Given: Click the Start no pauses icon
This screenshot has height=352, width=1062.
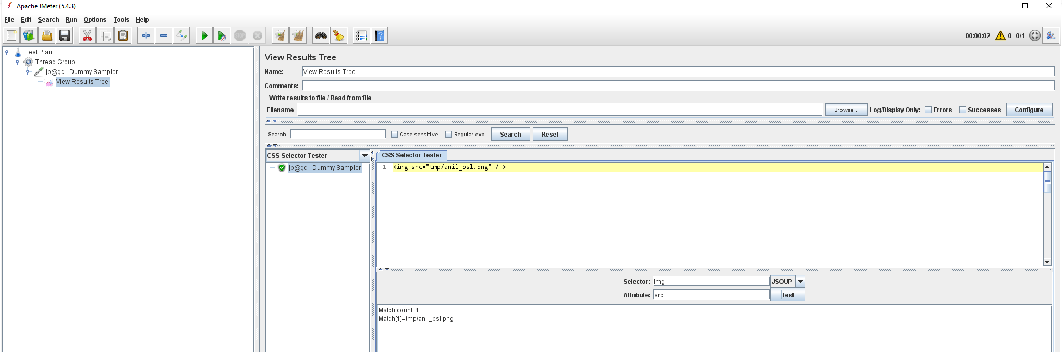Looking at the screenshot, I should pyautogui.click(x=222, y=35).
